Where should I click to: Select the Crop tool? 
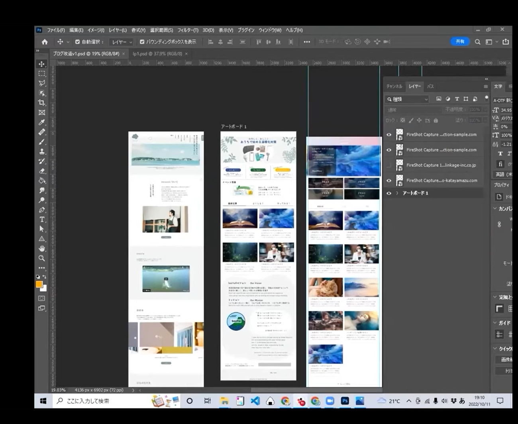(x=42, y=103)
